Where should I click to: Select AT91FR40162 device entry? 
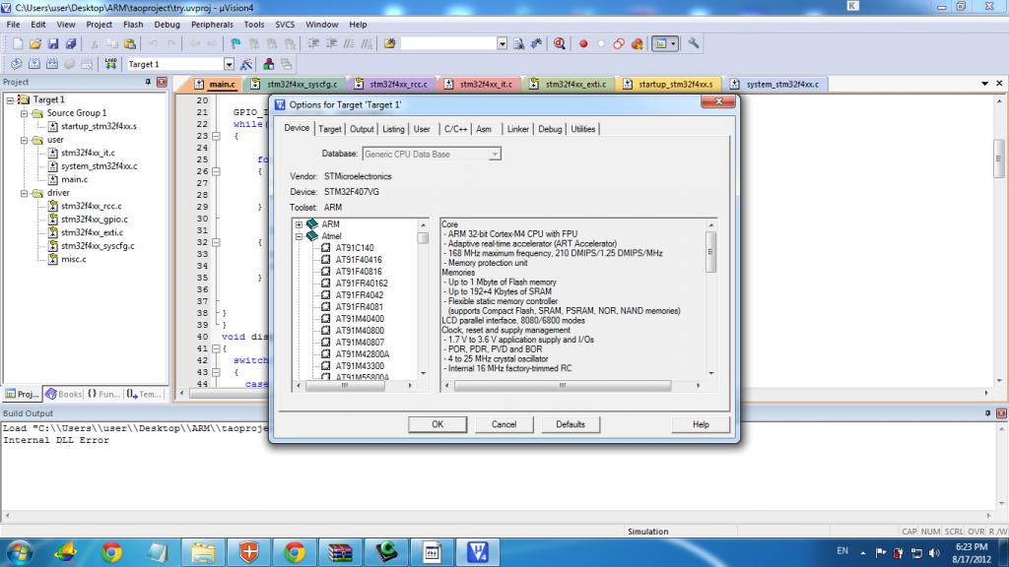pos(361,283)
